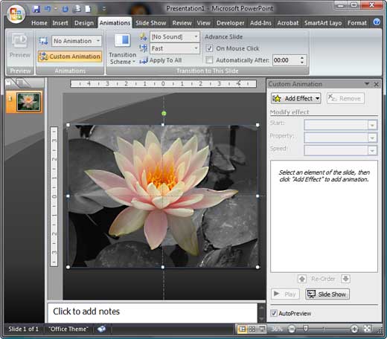Screen dimensions: 387x339
Task: Click the Preview animation button
Action: point(20,46)
